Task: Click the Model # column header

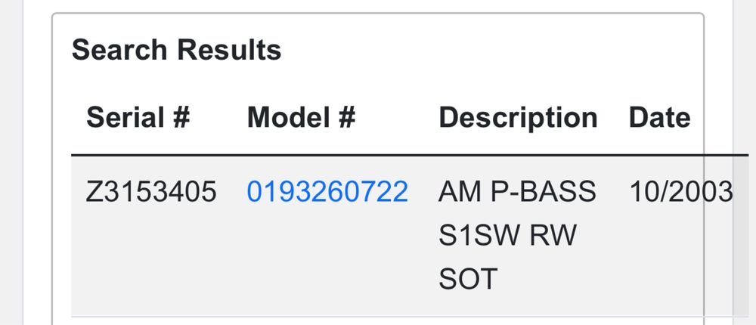Action: click(x=301, y=118)
